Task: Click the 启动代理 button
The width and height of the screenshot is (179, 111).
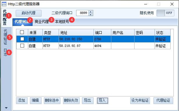Action: [28, 13]
